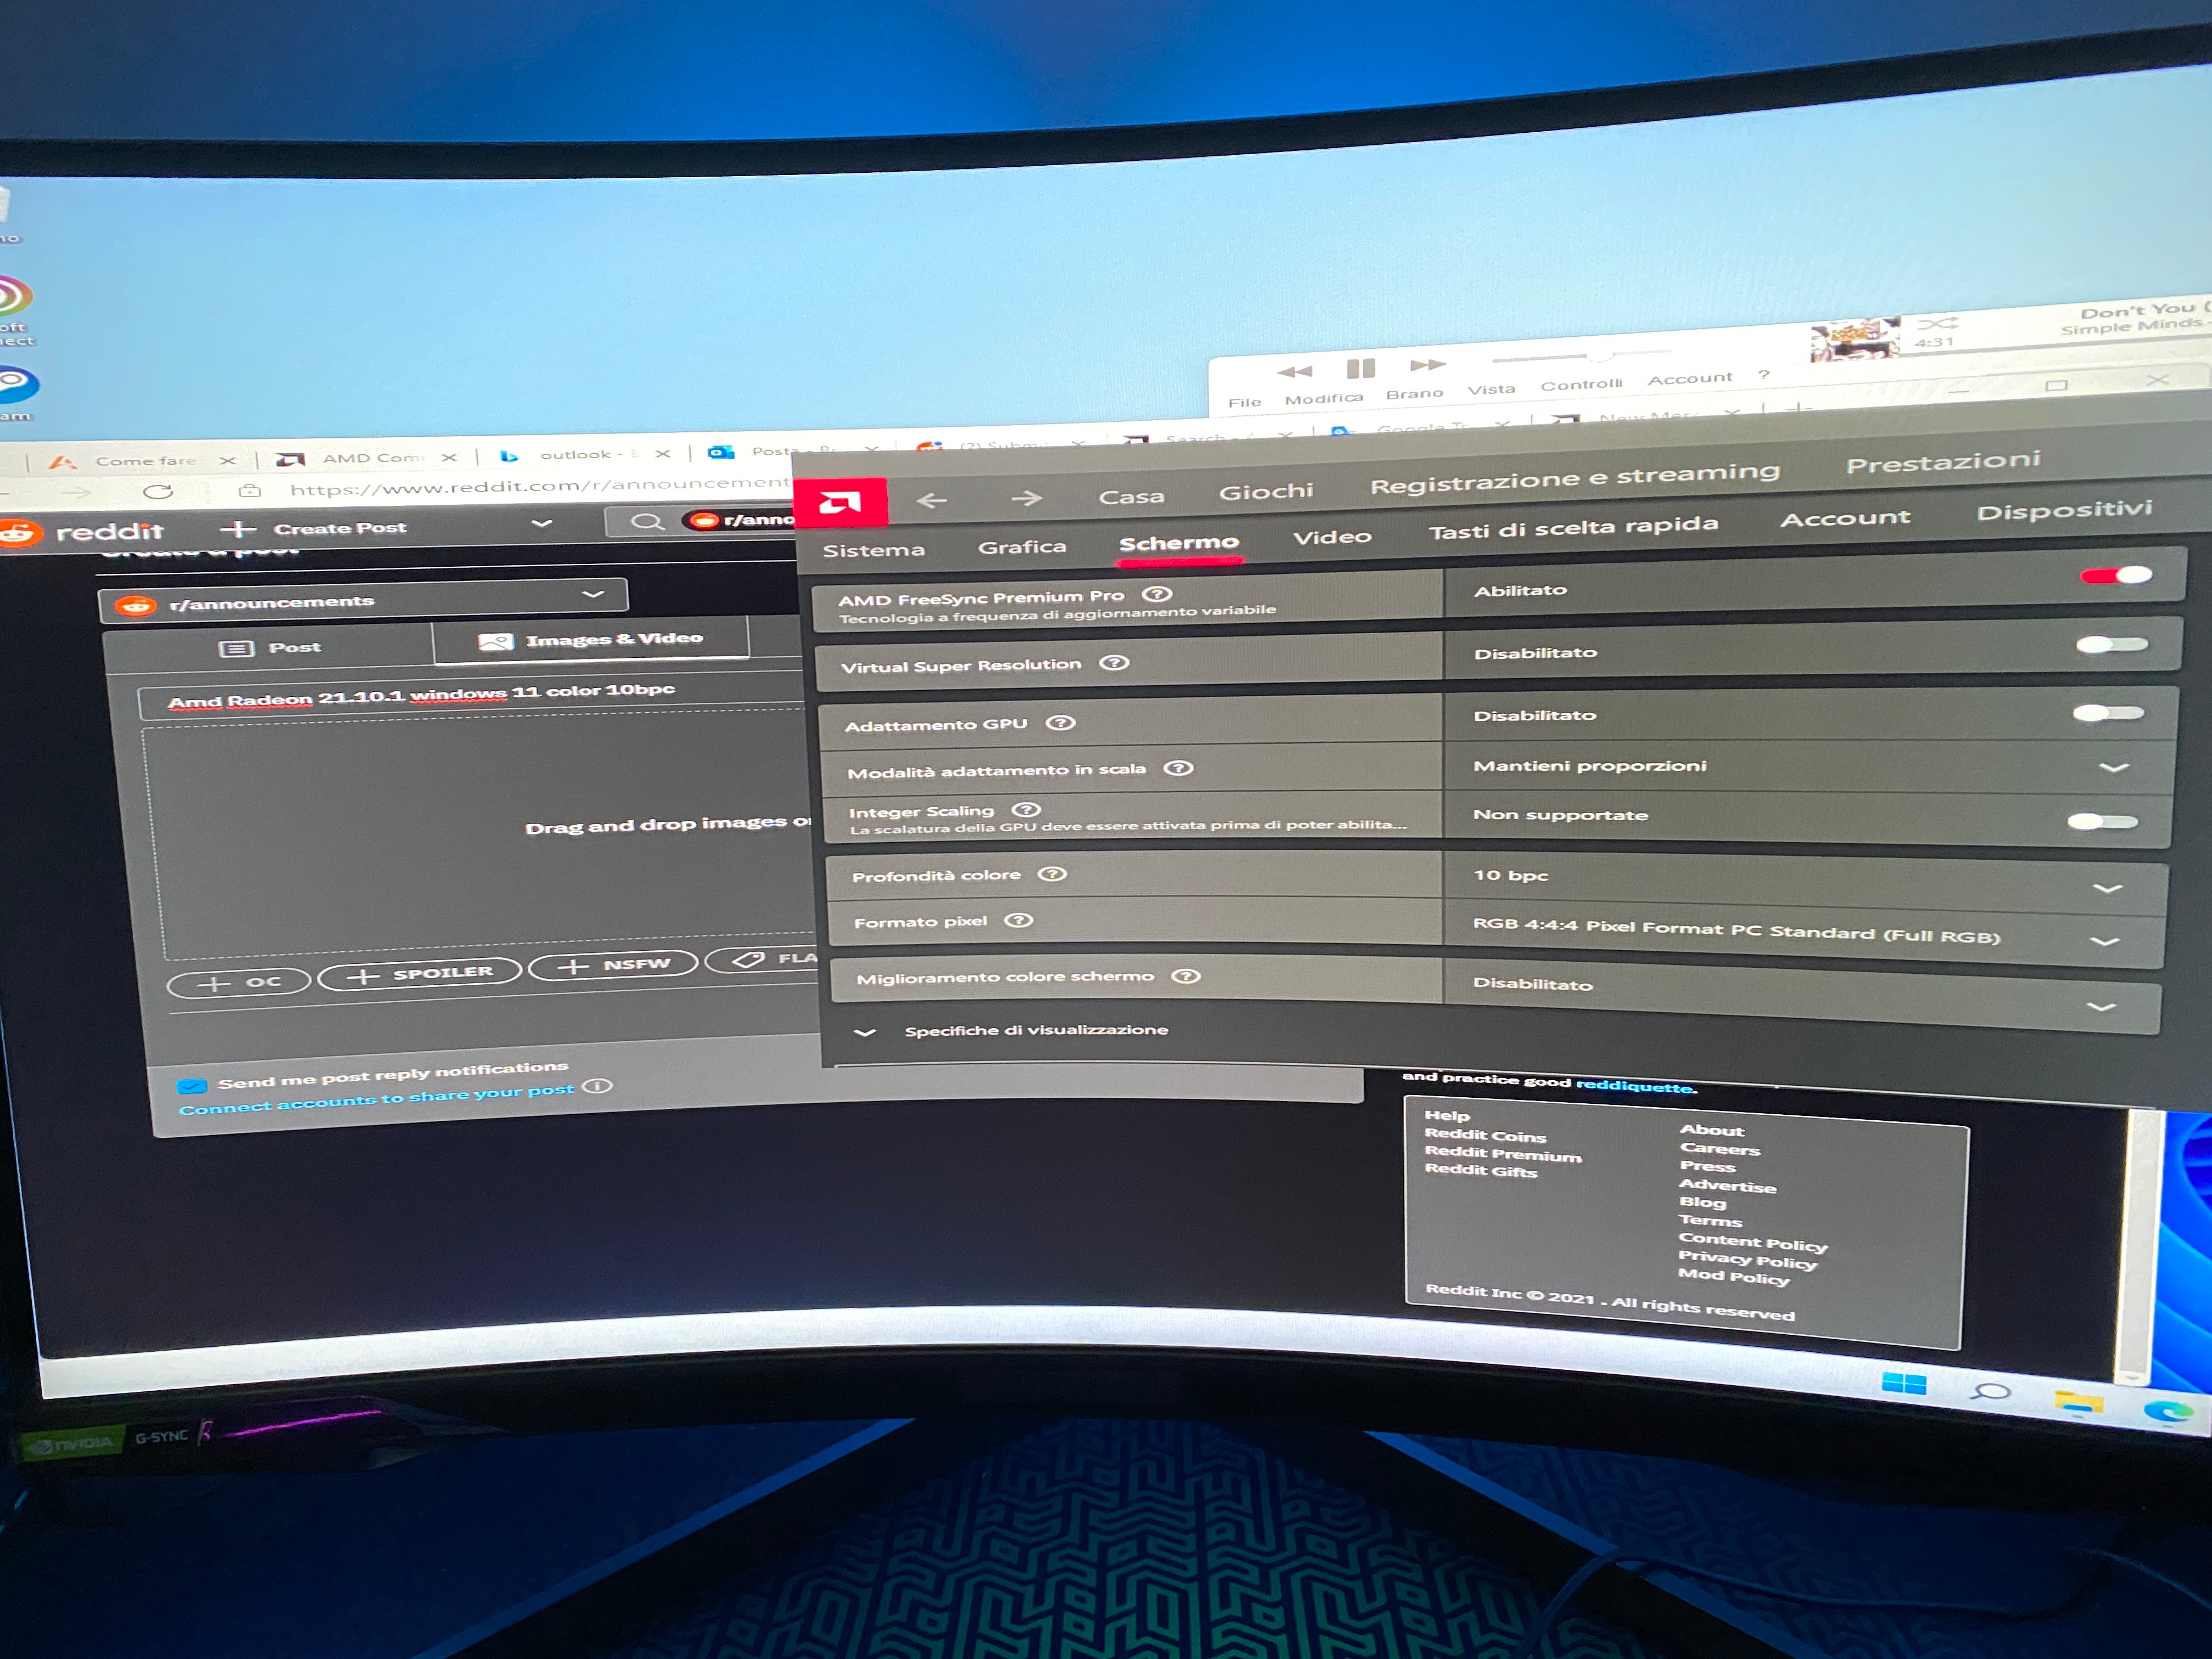
Task: Open help icon for Virtual Super Resolution
Action: coord(1114,663)
